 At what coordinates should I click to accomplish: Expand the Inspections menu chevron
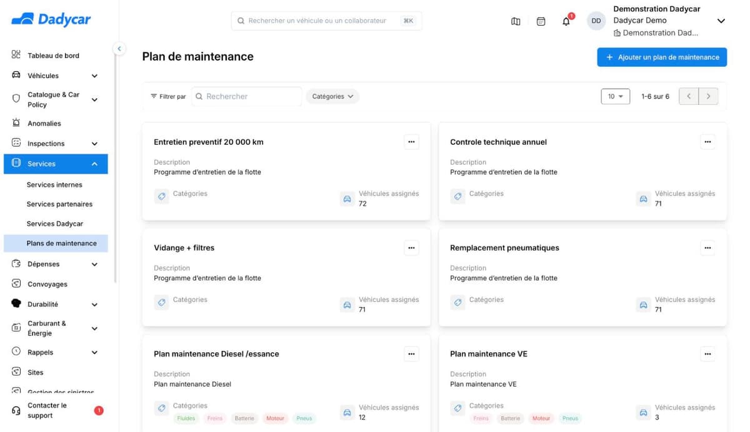[x=94, y=144]
